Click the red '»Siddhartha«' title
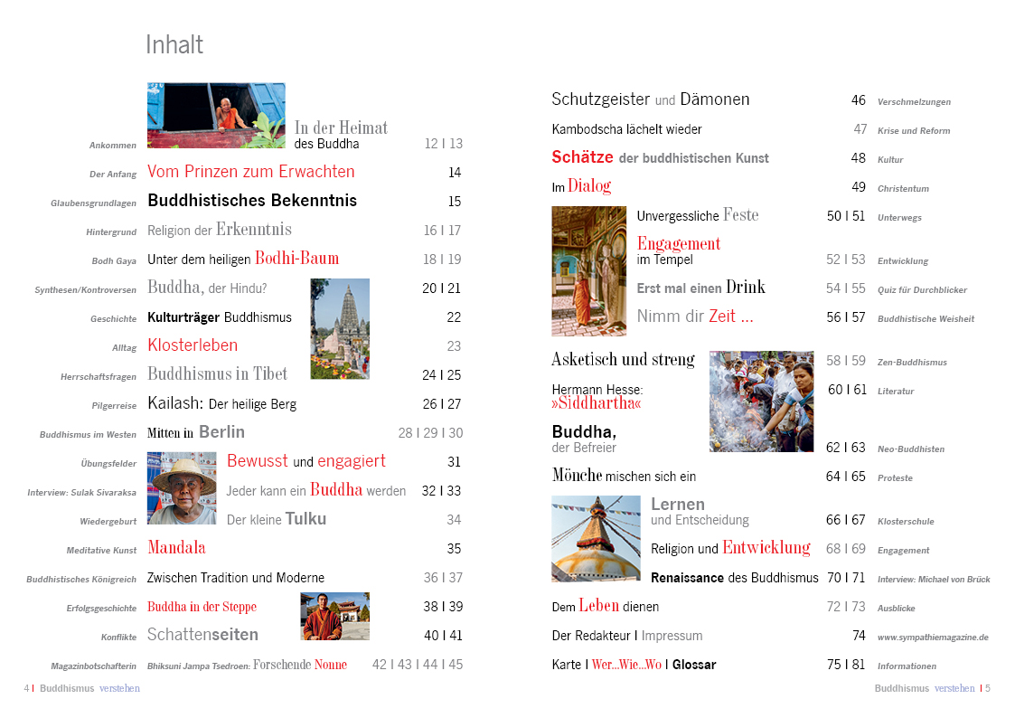The height and width of the screenshot is (718, 1015). (x=597, y=403)
